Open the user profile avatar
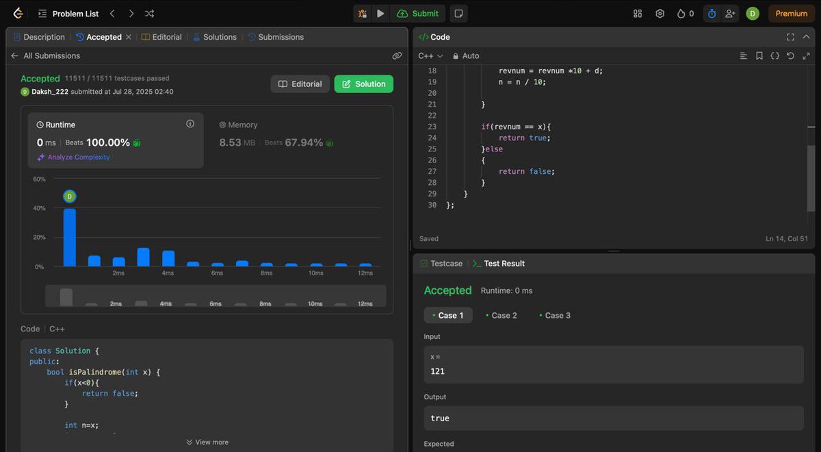821x452 pixels. click(x=753, y=14)
